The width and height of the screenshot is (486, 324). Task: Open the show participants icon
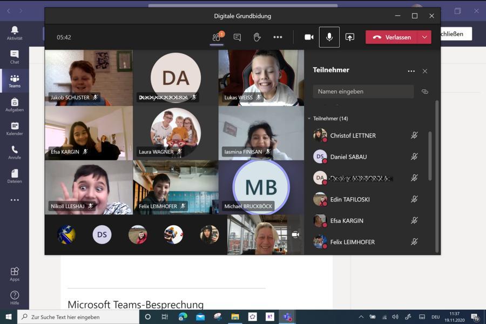(x=217, y=37)
